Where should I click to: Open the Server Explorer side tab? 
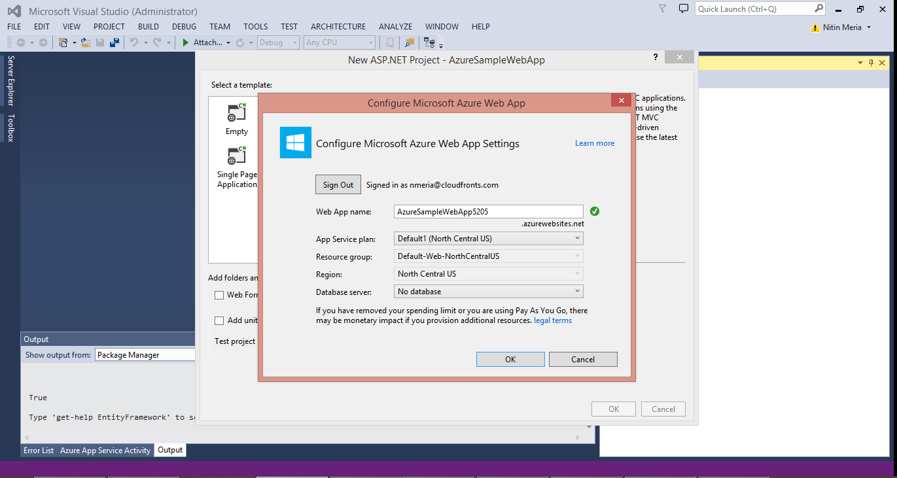click(10, 80)
